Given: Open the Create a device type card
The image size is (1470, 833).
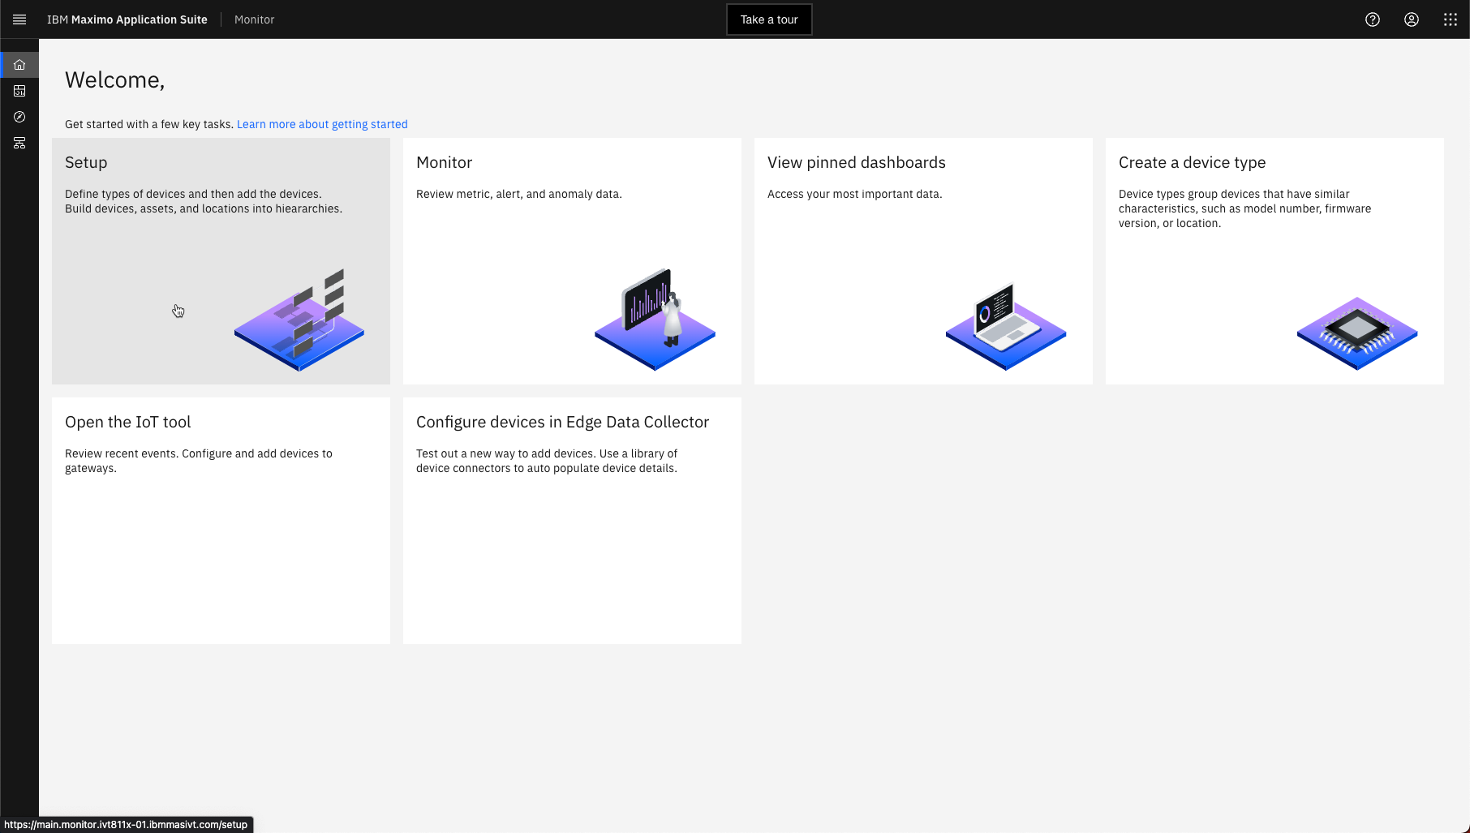Looking at the screenshot, I should tap(1274, 261).
